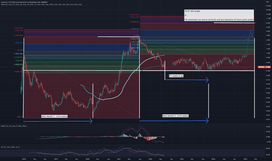Select the RSI (14, close, SMA) legend

[10, 147]
